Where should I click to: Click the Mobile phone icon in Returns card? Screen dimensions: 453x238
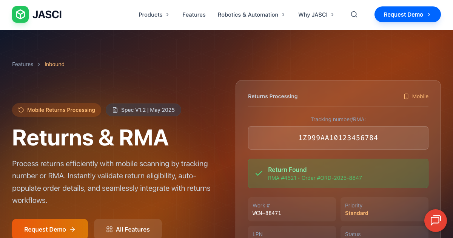(406, 96)
